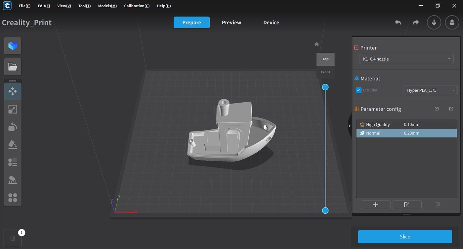
Task: Click the Undo arrow icon
Action: (x=398, y=22)
